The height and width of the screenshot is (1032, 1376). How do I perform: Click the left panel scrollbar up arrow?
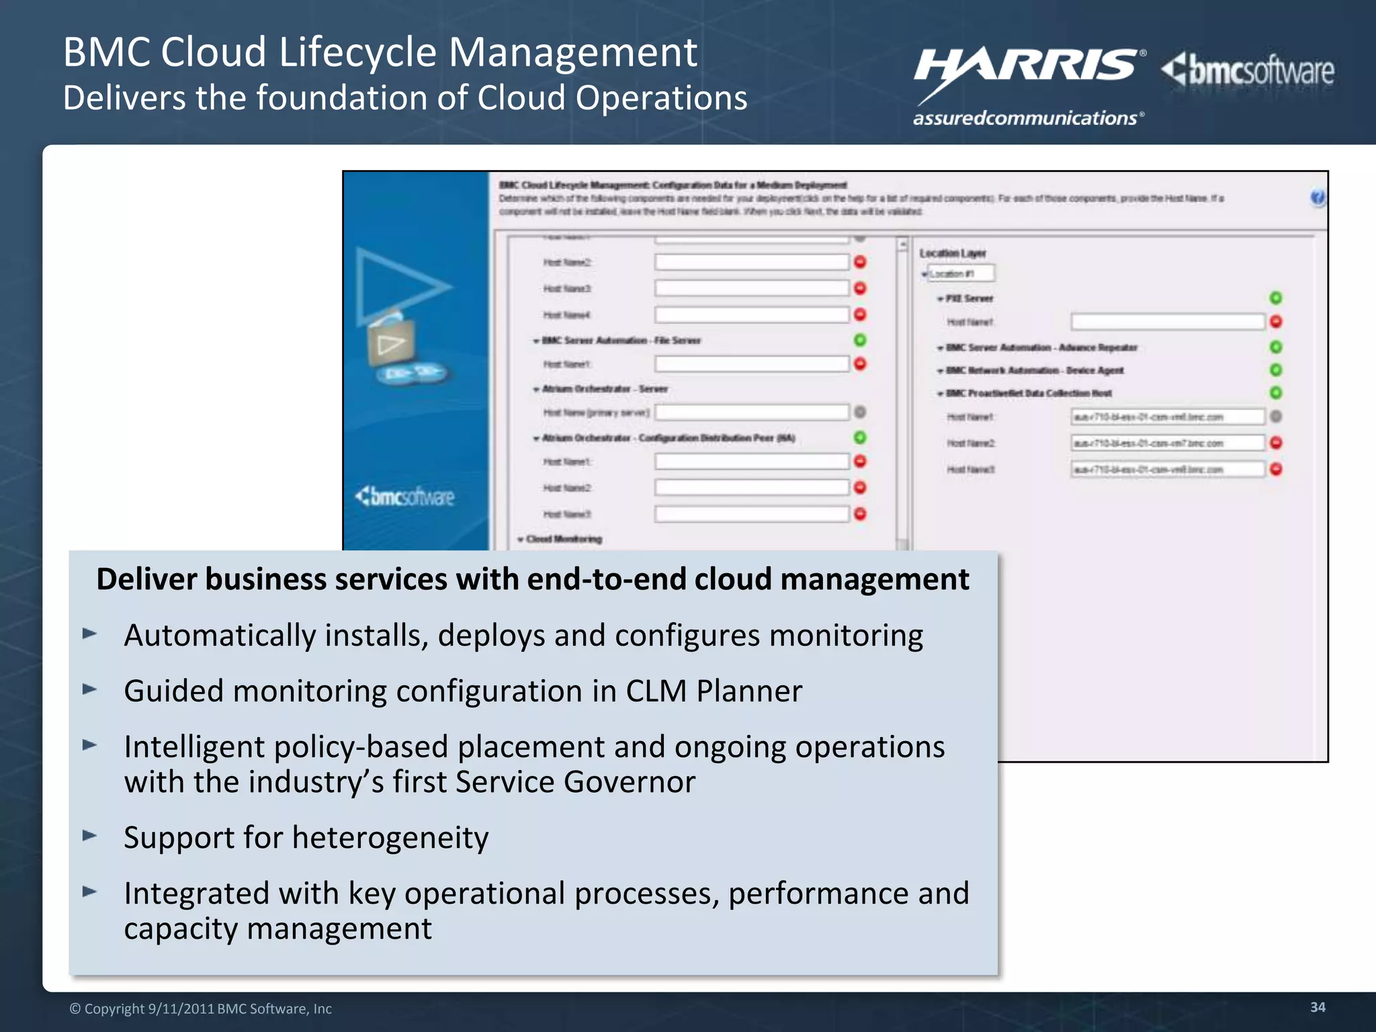[x=903, y=245]
